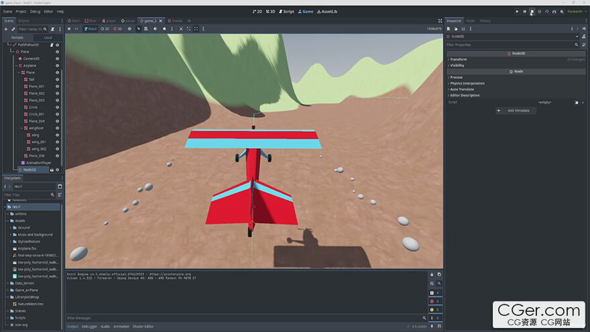Toggle visibility of the Tail node

(57, 79)
